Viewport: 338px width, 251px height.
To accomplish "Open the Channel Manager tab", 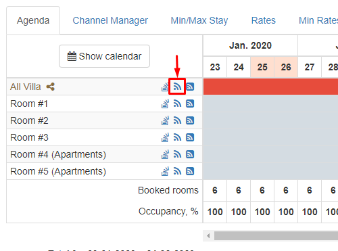I will point(110,20).
